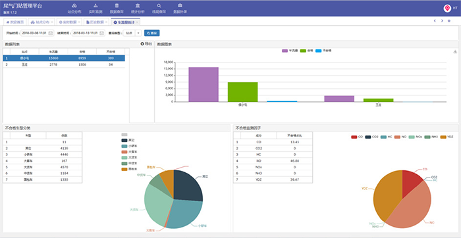This screenshot has height=238, width=461.
Task: Download the bar chart image
Action: point(455,52)
